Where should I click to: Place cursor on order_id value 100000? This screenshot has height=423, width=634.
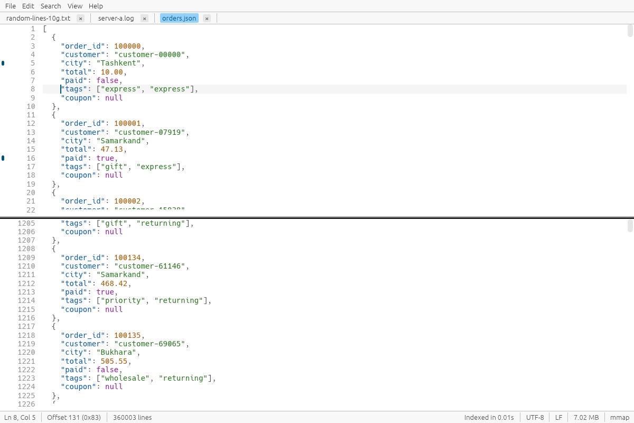pyautogui.click(x=127, y=46)
